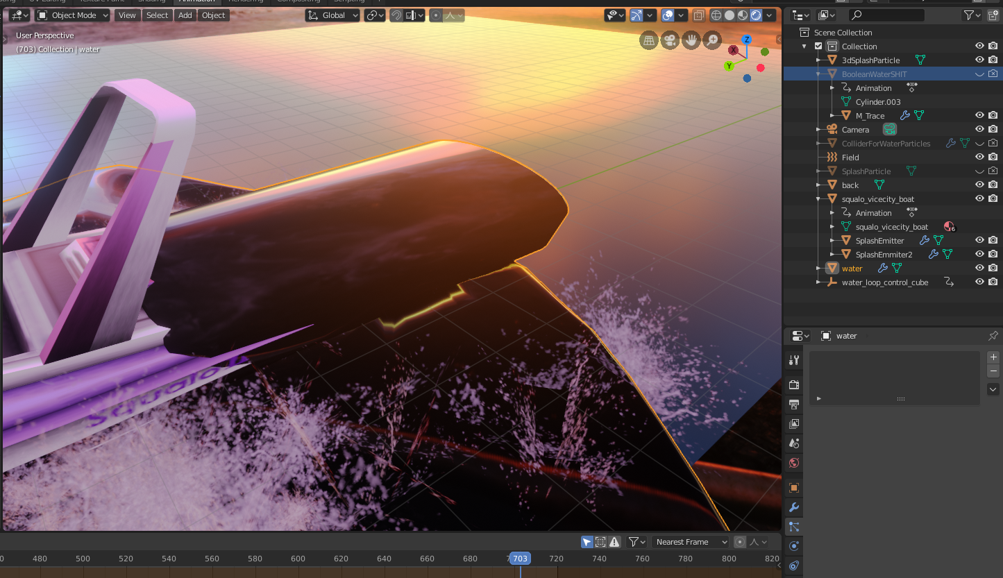The width and height of the screenshot is (1003, 578).
Task: Open the Object Mode dropdown
Action: [x=73, y=15]
